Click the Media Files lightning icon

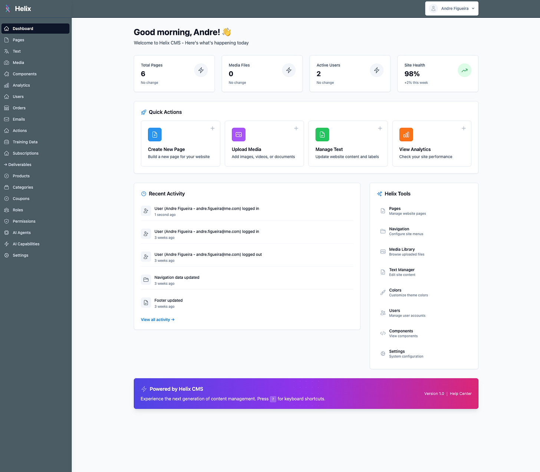tap(289, 70)
